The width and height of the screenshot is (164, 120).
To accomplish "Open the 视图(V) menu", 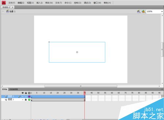I will [30, 3].
